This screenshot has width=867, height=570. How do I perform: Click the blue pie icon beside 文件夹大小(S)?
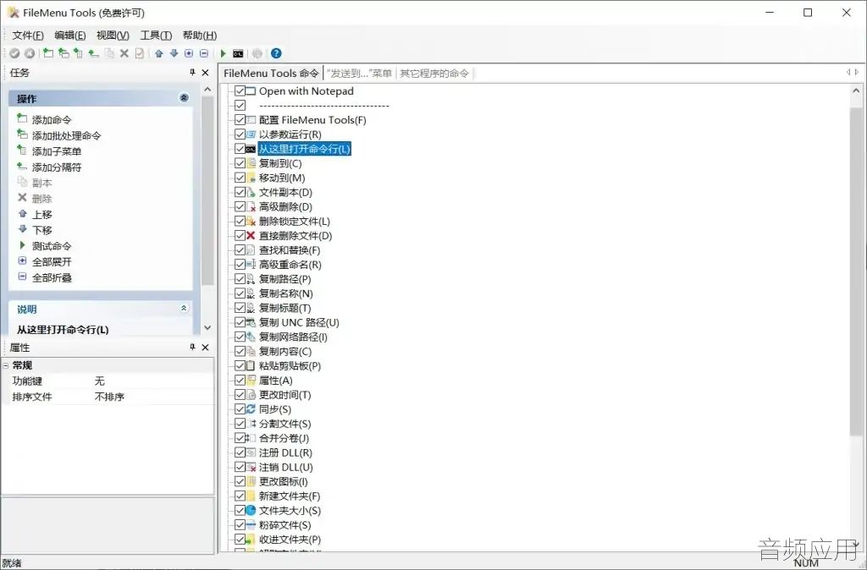pos(251,510)
